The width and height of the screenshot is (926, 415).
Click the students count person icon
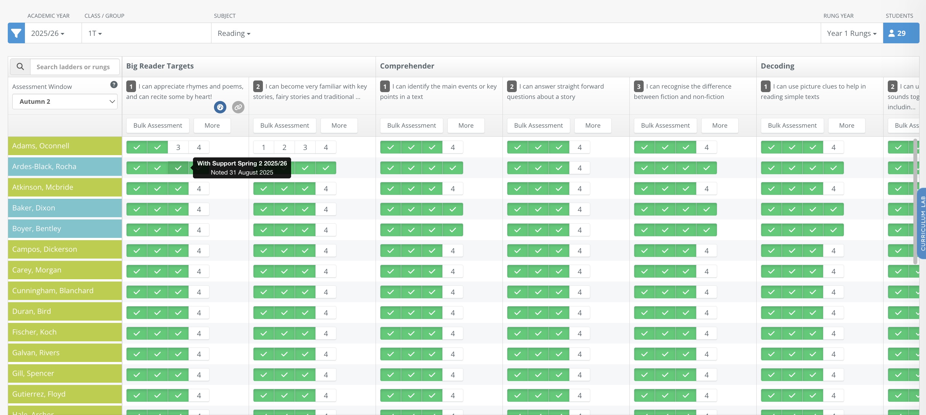click(891, 33)
